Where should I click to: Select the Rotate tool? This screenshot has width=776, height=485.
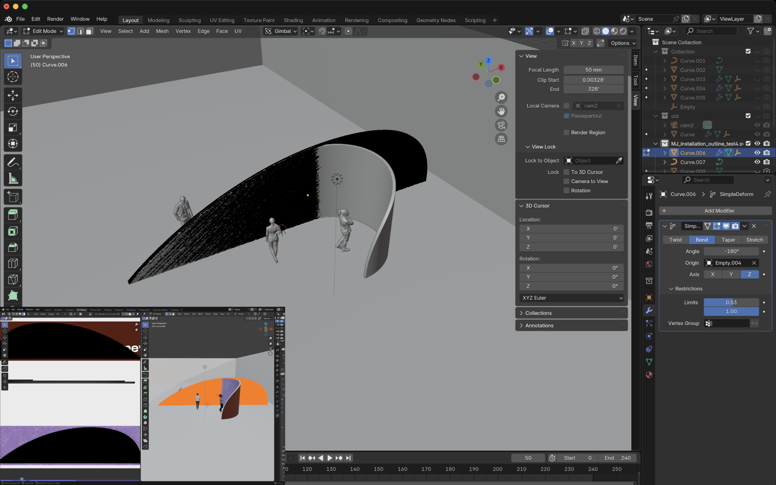[13, 111]
